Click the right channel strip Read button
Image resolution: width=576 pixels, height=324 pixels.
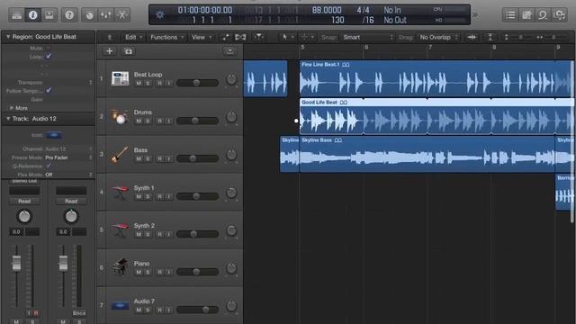point(71,202)
